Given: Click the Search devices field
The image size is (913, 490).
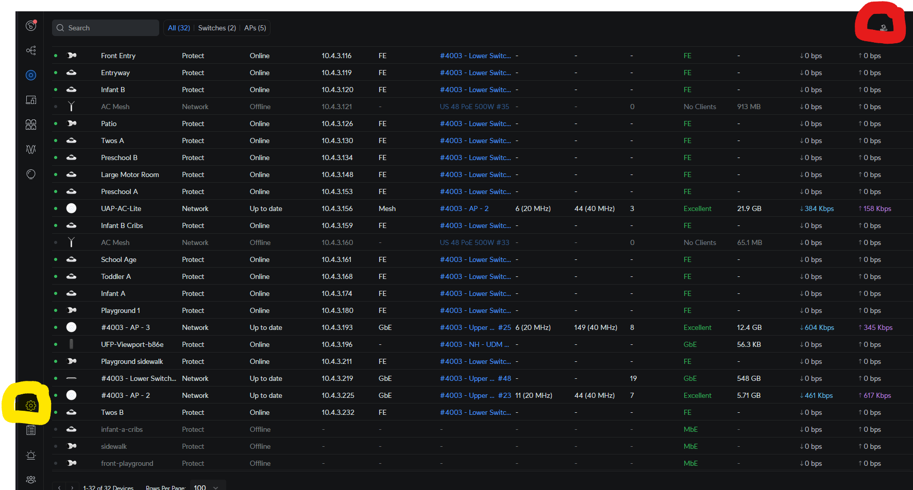Looking at the screenshot, I should click(x=106, y=28).
